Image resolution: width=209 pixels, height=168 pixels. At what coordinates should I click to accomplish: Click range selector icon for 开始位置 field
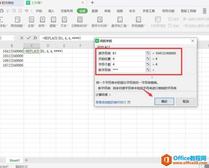pyautogui.click(x=148, y=59)
